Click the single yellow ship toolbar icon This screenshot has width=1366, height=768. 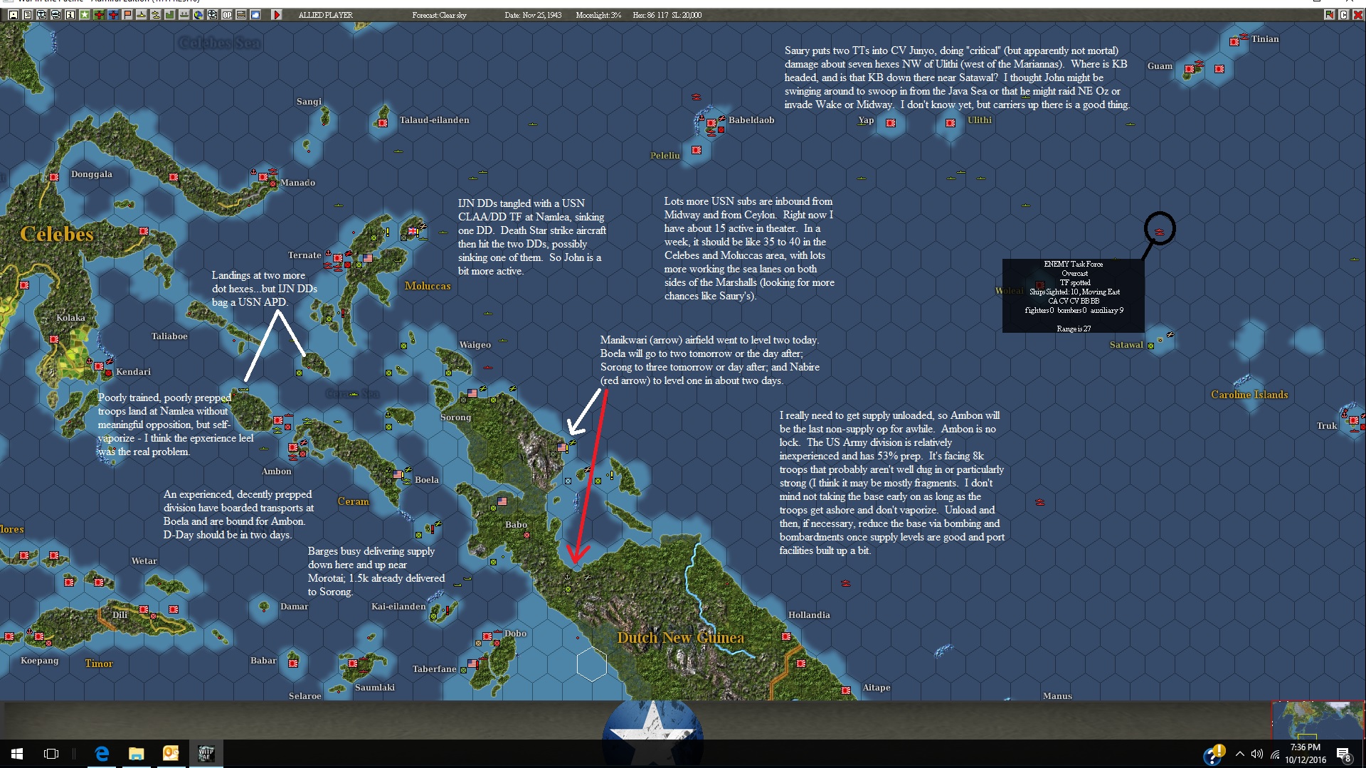[142, 15]
